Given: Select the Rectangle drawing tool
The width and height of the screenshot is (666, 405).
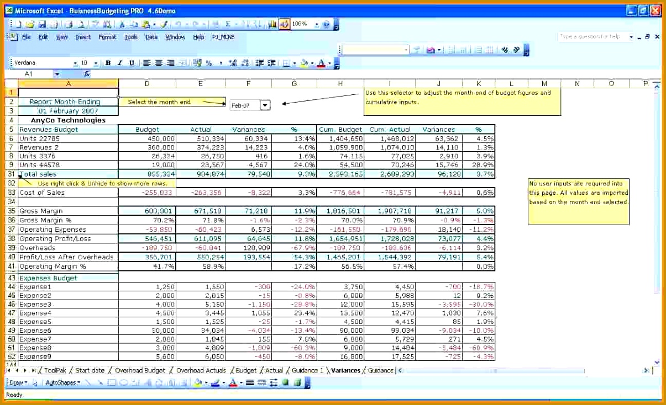Looking at the screenshot, I should (x=111, y=382).
